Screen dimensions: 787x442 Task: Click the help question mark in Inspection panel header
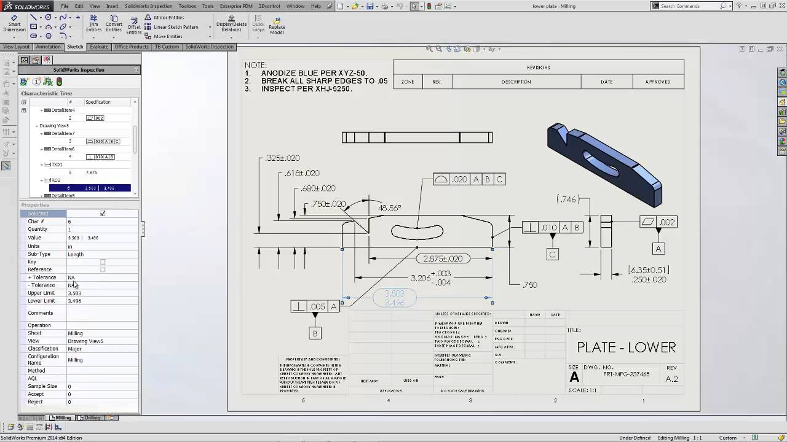pos(136,70)
